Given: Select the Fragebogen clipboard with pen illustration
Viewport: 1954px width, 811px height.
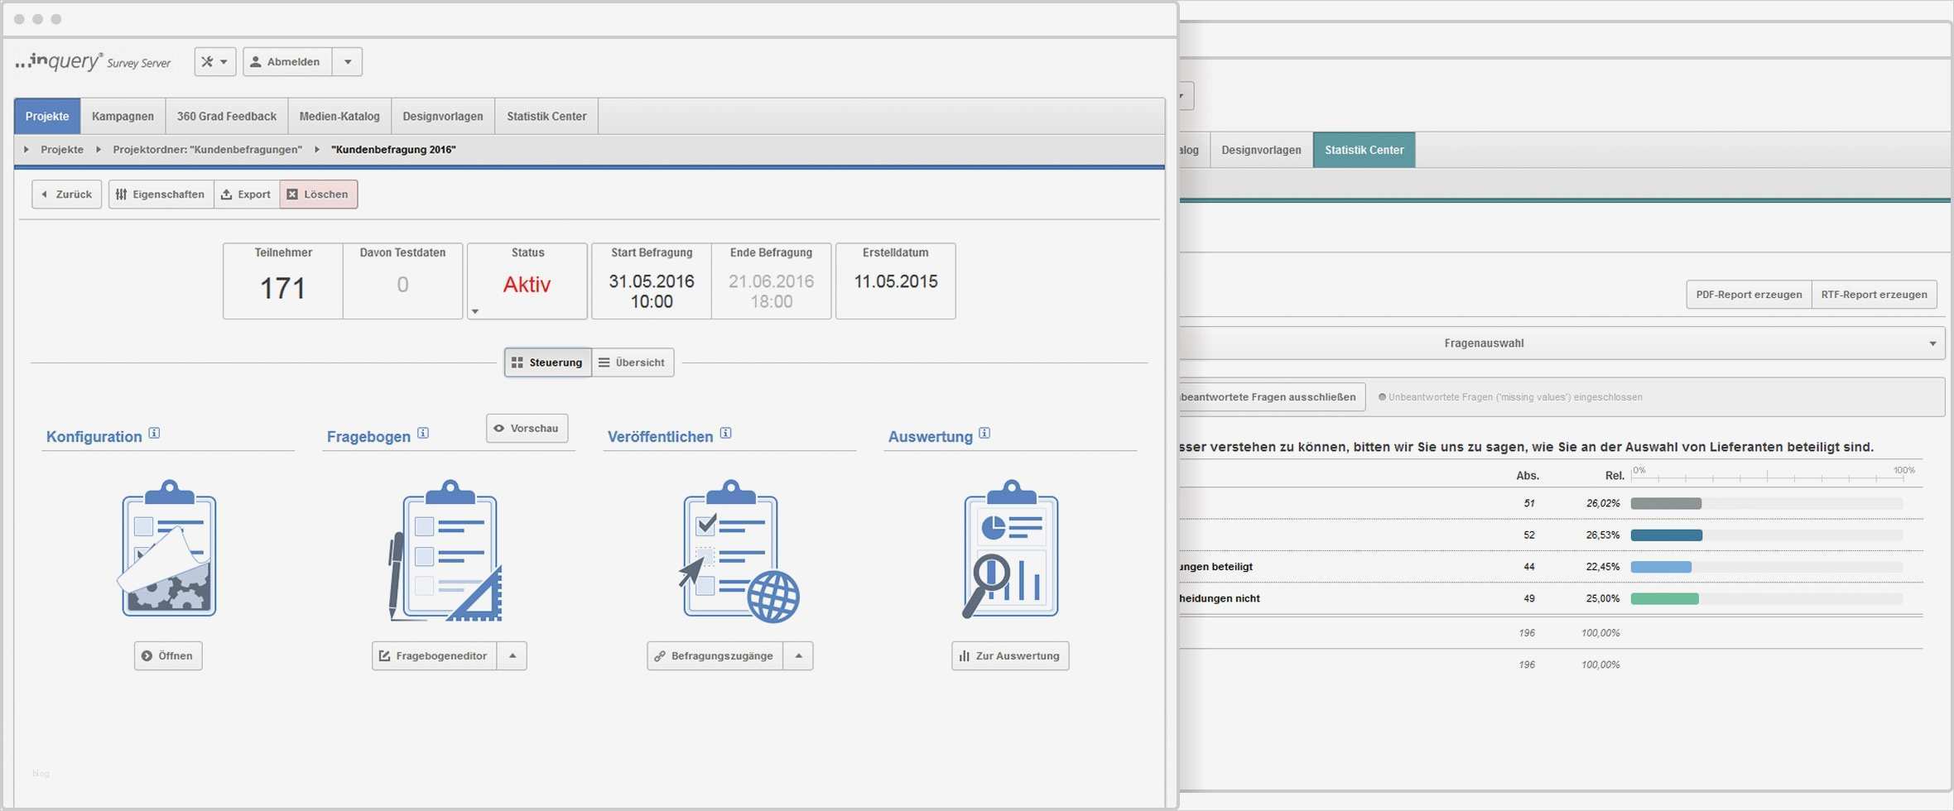Looking at the screenshot, I should [x=446, y=550].
